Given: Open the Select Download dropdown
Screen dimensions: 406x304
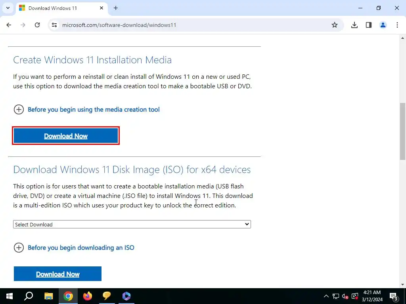Looking at the screenshot, I should pos(132,224).
